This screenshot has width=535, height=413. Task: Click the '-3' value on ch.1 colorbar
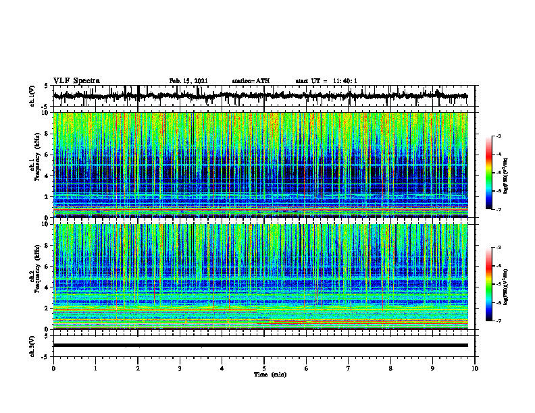[499, 136]
